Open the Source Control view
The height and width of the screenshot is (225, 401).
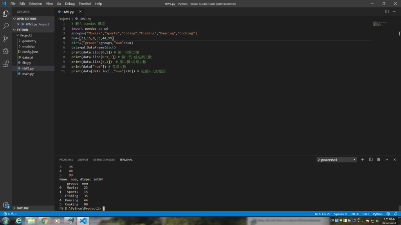pyautogui.click(x=5, y=39)
